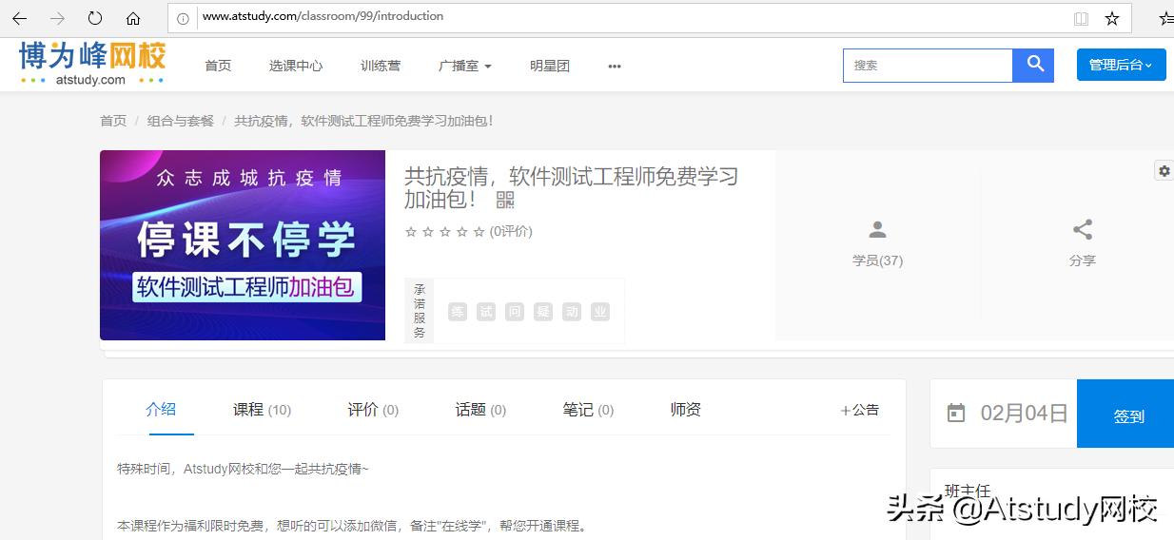Select the 介绍 tab

[x=161, y=409]
